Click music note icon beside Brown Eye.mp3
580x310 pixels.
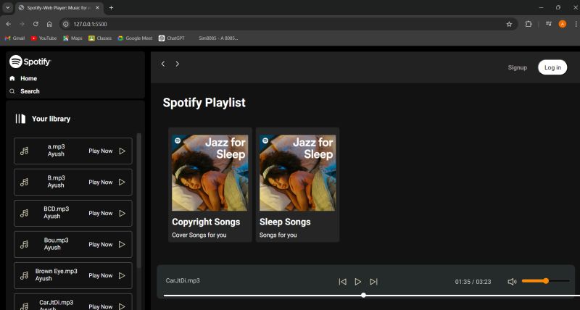[x=24, y=275]
